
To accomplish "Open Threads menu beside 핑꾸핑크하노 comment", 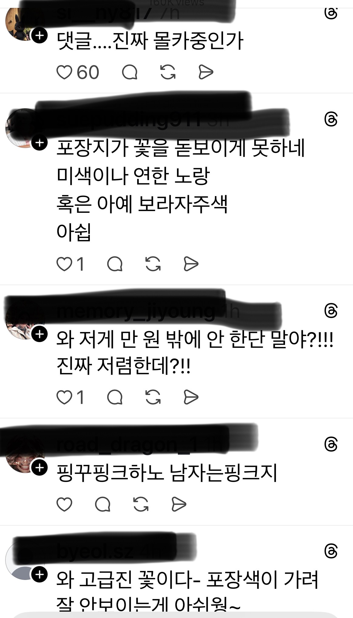I will tap(331, 444).
